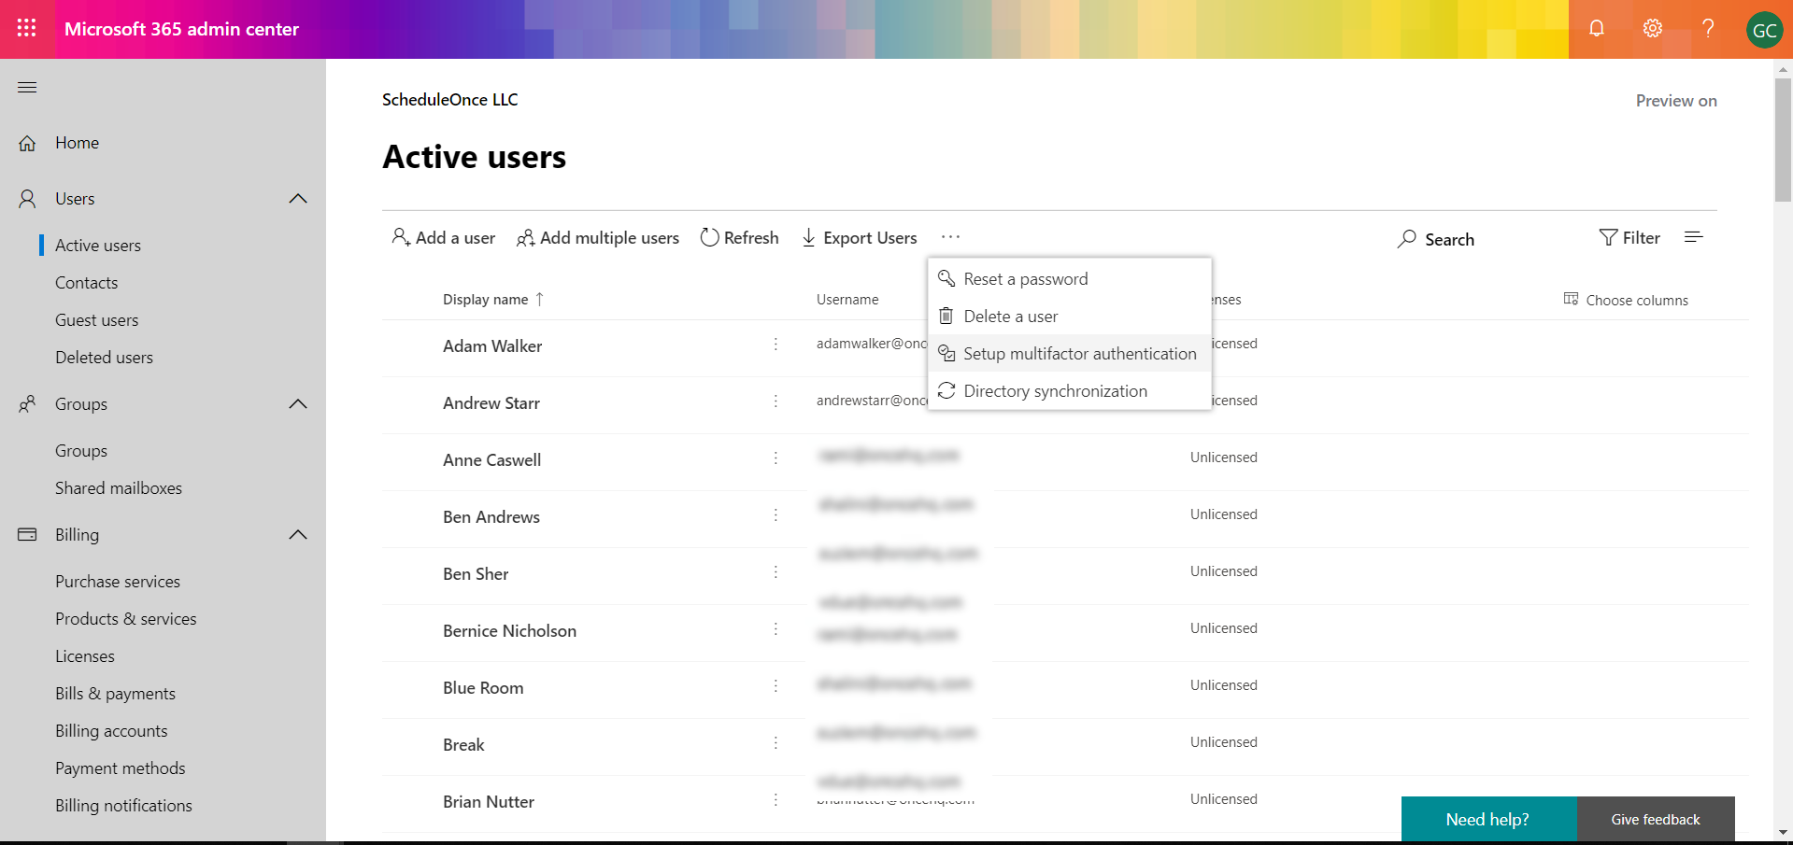Image resolution: width=1793 pixels, height=845 pixels.
Task: Click the Users person icon in sidebar
Action: [27, 199]
